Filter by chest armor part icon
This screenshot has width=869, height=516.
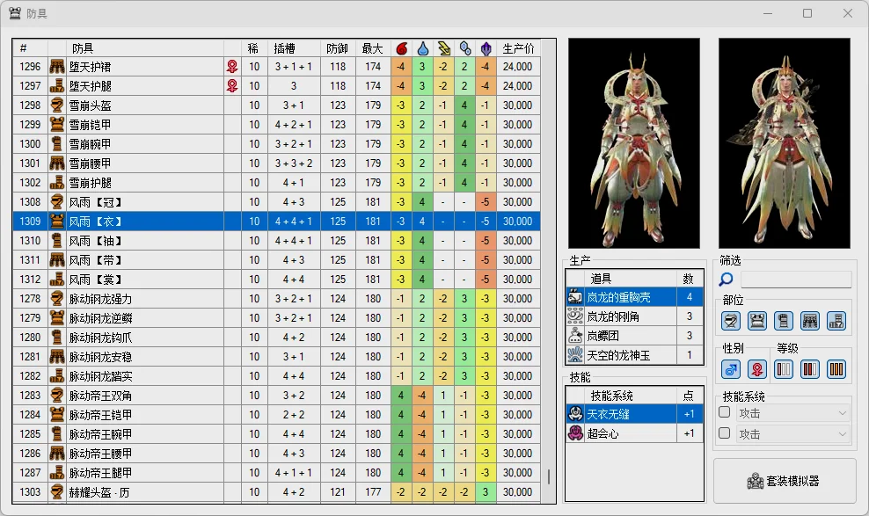coord(757,321)
